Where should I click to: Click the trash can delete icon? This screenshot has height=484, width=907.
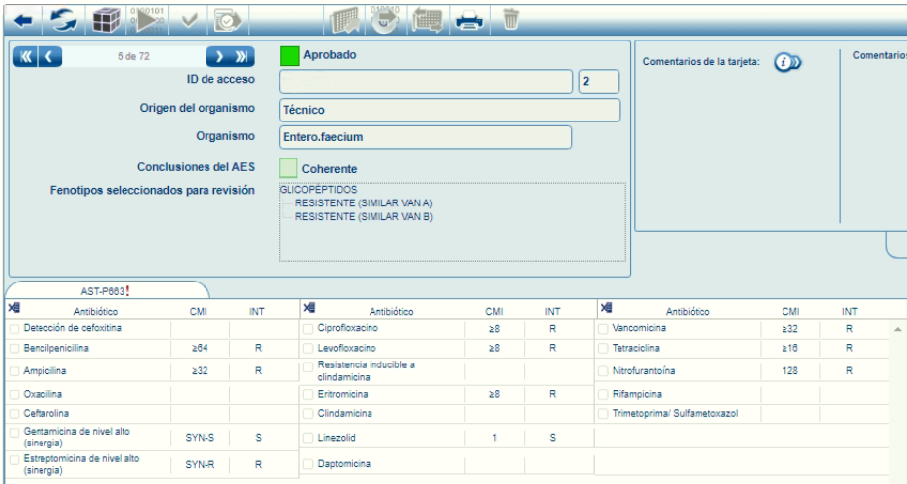point(511,19)
